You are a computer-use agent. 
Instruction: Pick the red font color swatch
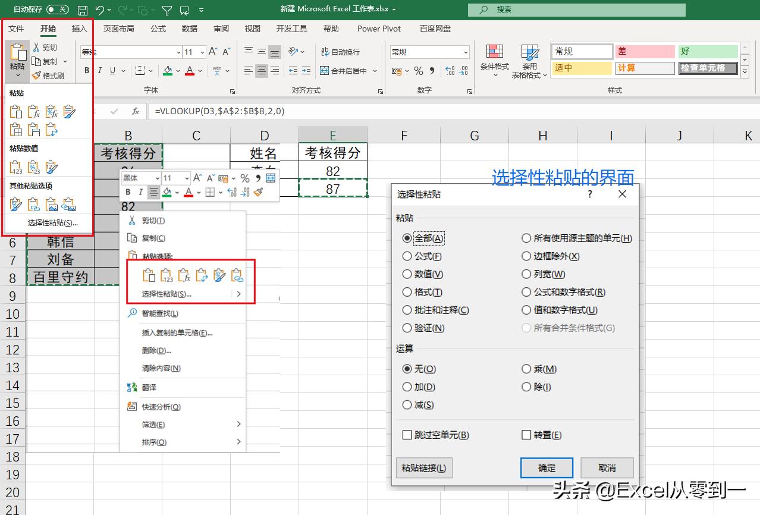[189, 70]
